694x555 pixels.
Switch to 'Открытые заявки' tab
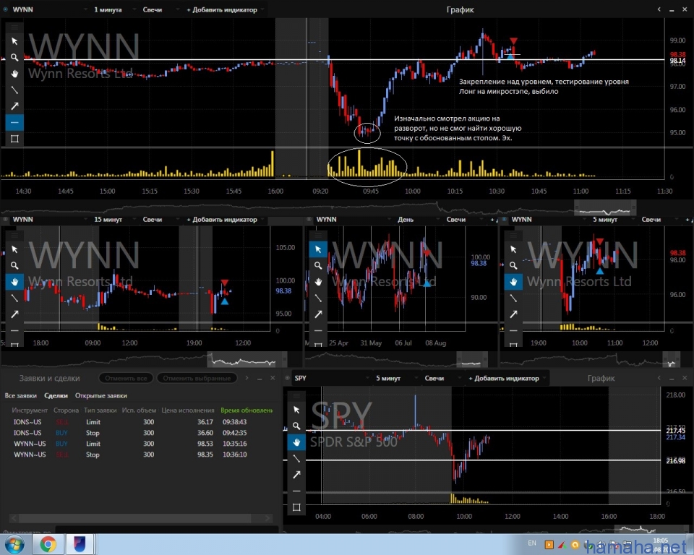click(x=101, y=396)
